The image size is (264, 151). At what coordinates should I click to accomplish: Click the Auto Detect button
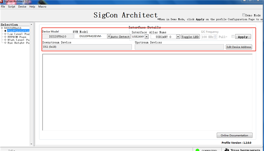pyautogui.click(x=120, y=37)
